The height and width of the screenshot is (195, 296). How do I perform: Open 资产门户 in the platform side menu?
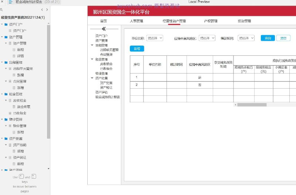(101, 36)
